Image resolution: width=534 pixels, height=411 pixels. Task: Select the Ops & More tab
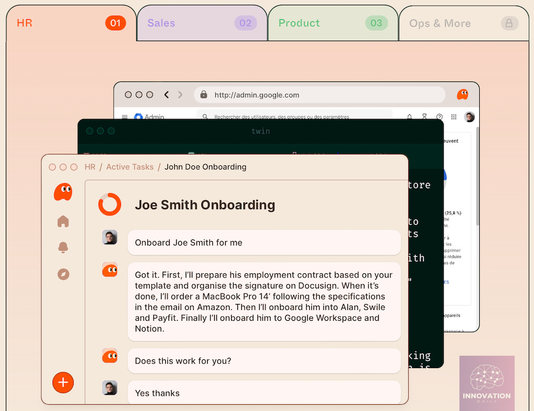click(x=464, y=23)
